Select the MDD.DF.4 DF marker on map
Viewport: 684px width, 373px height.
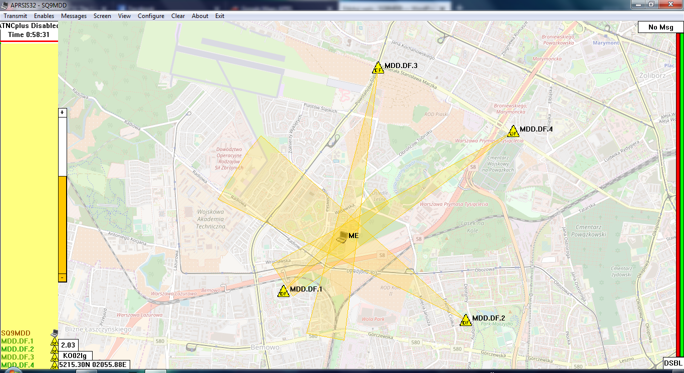coord(513,131)
